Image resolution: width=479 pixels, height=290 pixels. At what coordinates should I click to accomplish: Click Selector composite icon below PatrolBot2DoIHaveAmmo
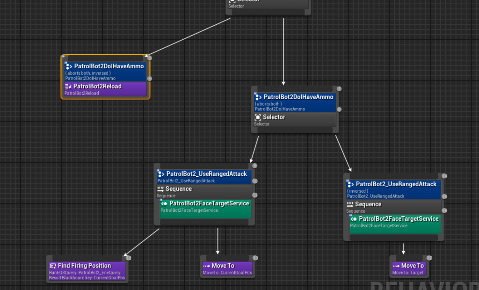pos(258,117)
